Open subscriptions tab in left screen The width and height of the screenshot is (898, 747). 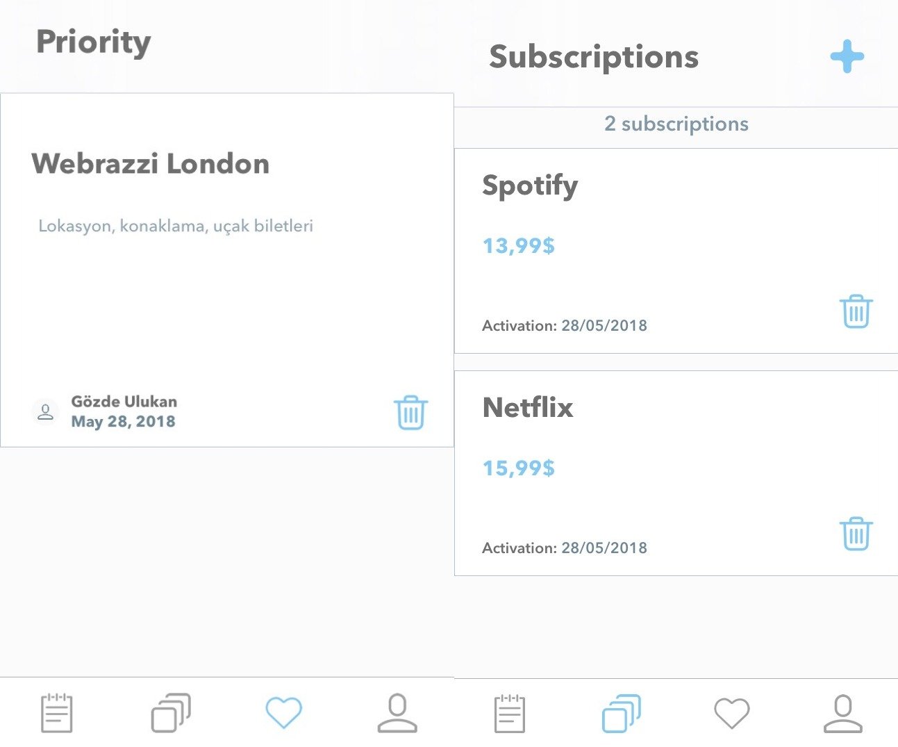(171, 712)
